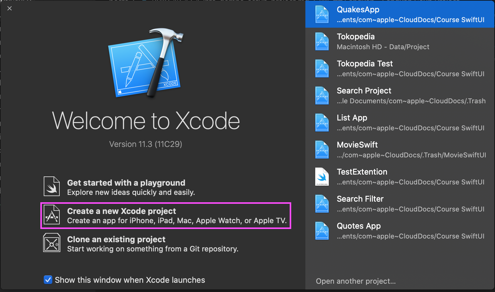This screenshot has height=292, width=495.
Task: Select Create a new Xcode project
Action: [166, 215]
